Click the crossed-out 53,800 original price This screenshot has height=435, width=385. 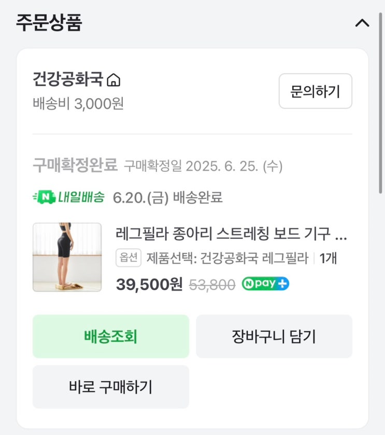[211, 284]
